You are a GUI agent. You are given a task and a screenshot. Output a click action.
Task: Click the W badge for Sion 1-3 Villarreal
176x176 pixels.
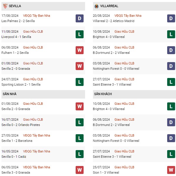tap(171, 170)
